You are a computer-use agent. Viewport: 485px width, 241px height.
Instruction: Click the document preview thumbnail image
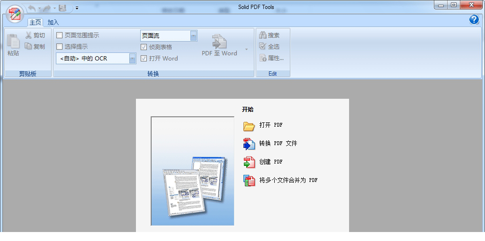tap(192, 171)
